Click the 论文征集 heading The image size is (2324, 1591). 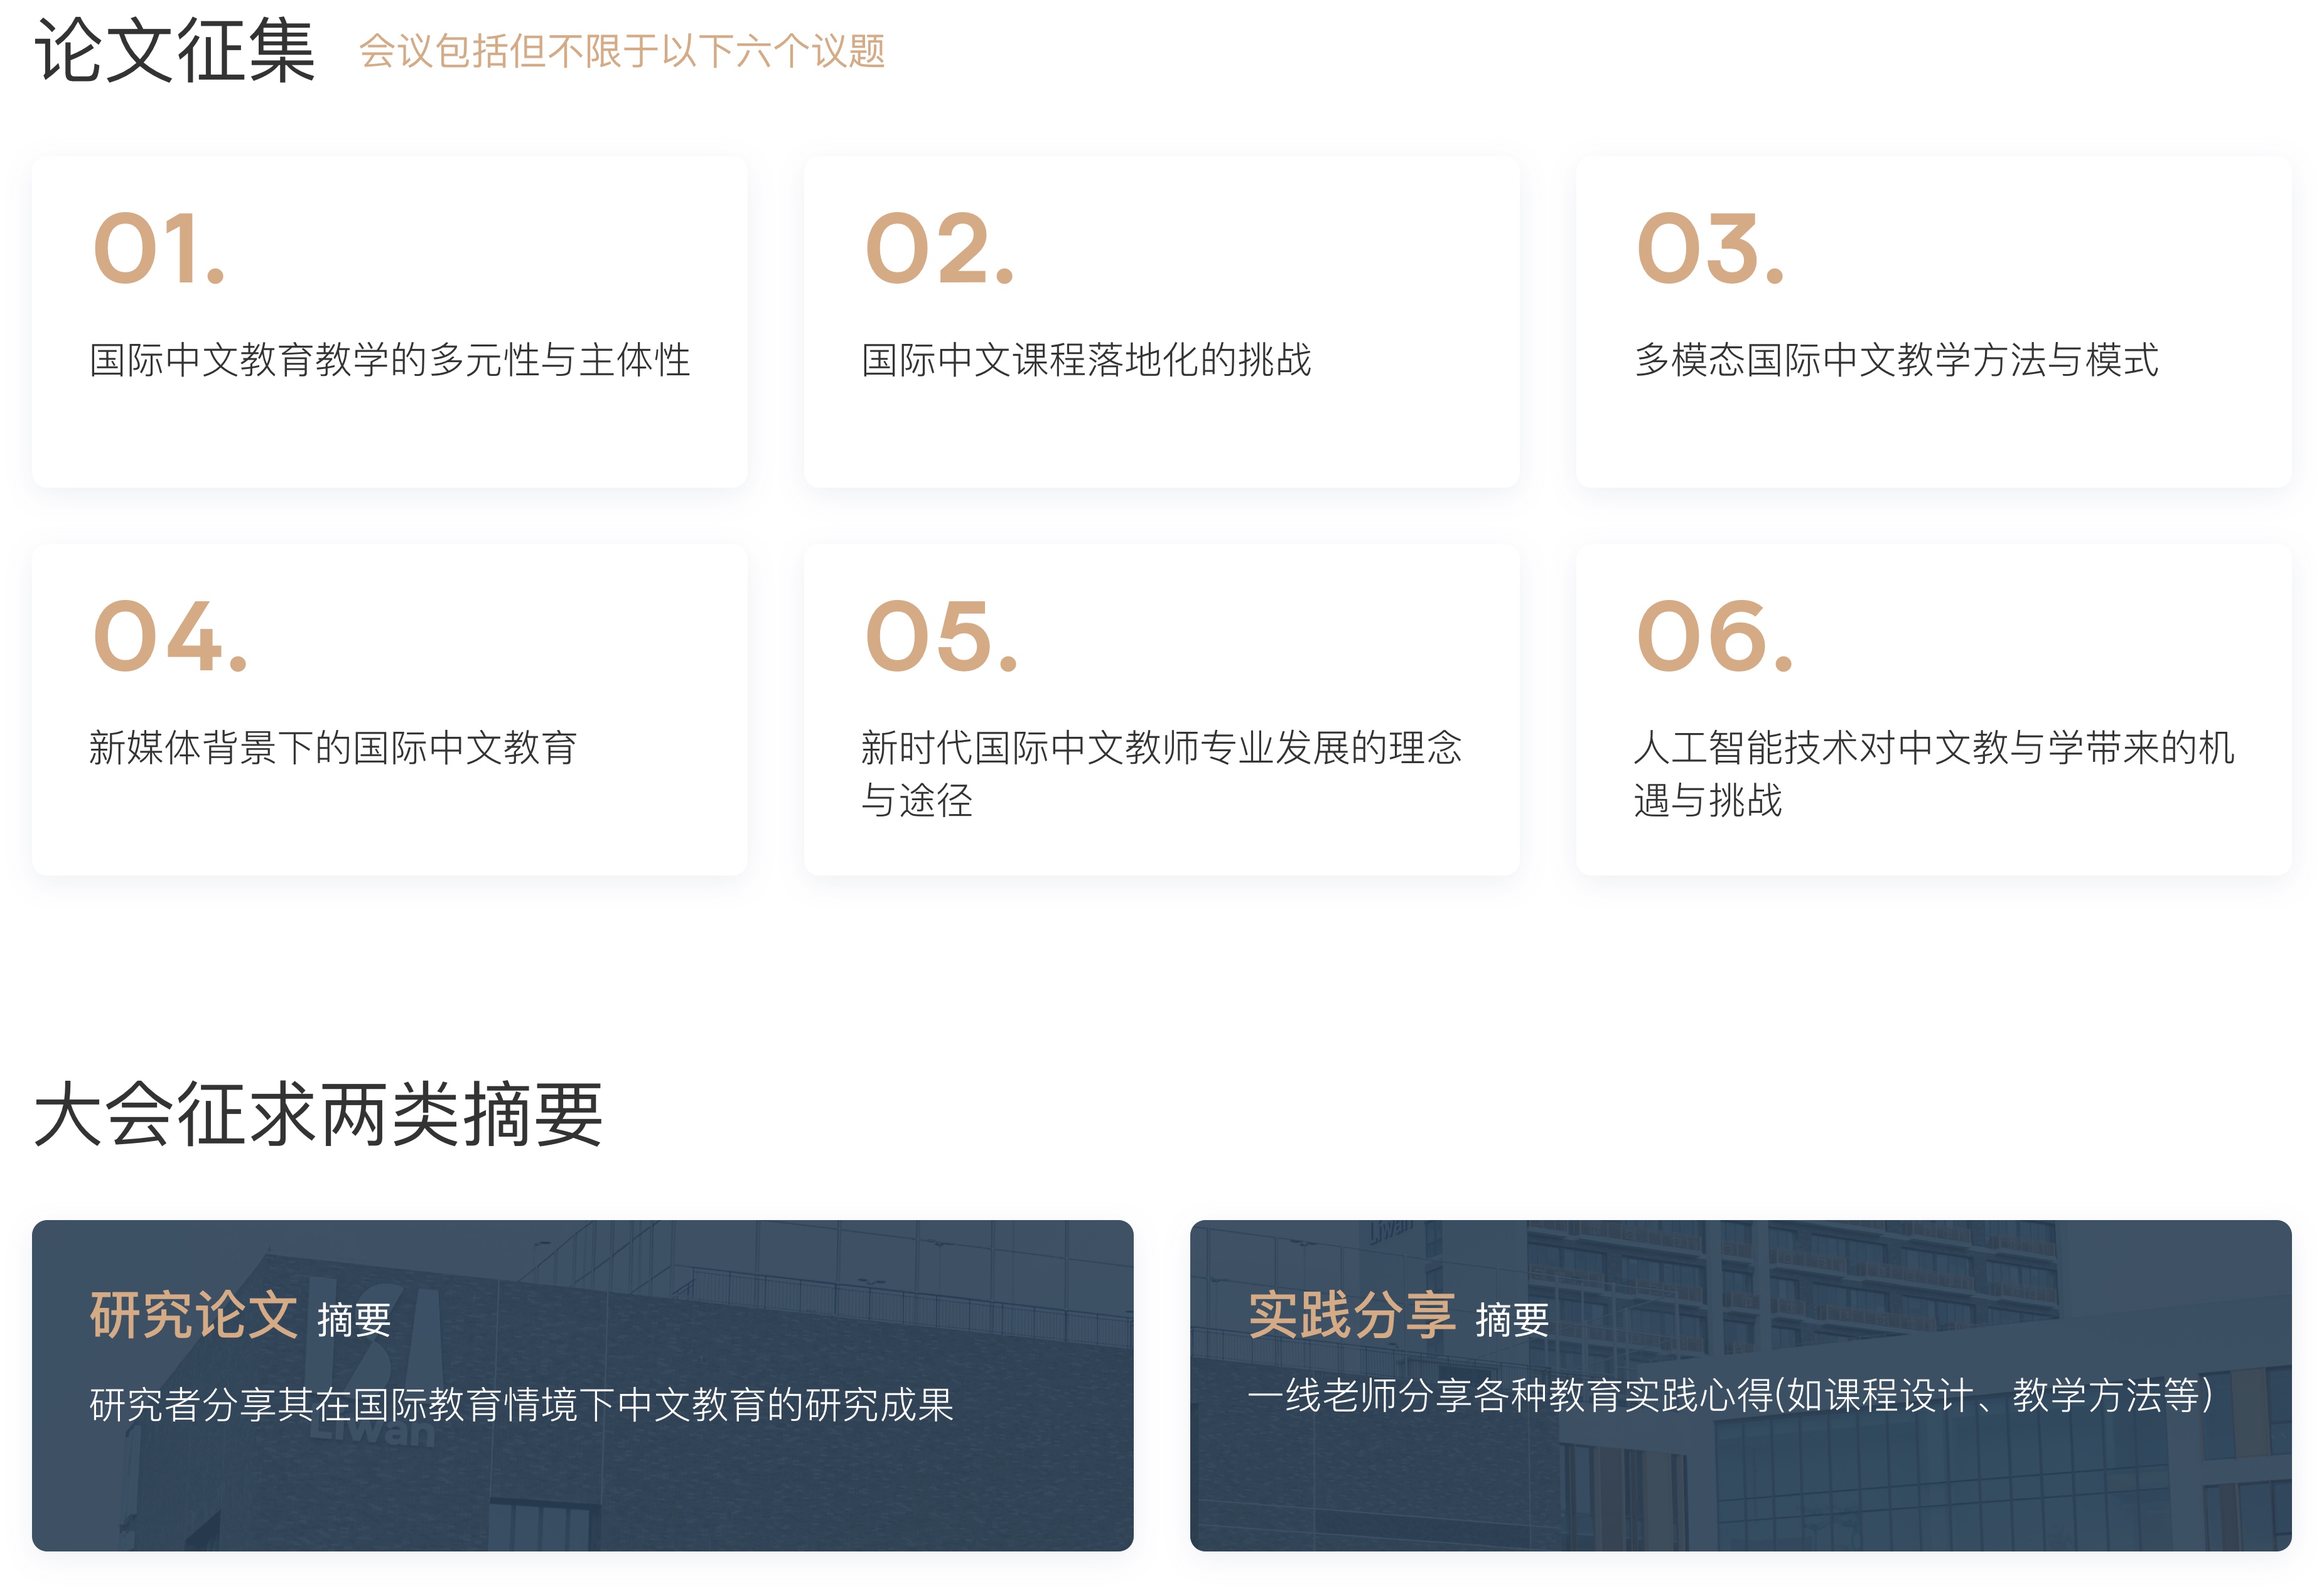175,50
